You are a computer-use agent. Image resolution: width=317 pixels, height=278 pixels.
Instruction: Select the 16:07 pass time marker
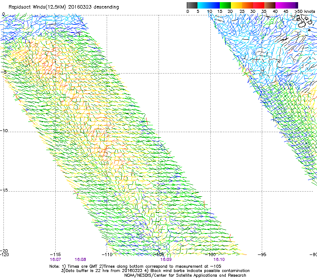pos(55,260)
